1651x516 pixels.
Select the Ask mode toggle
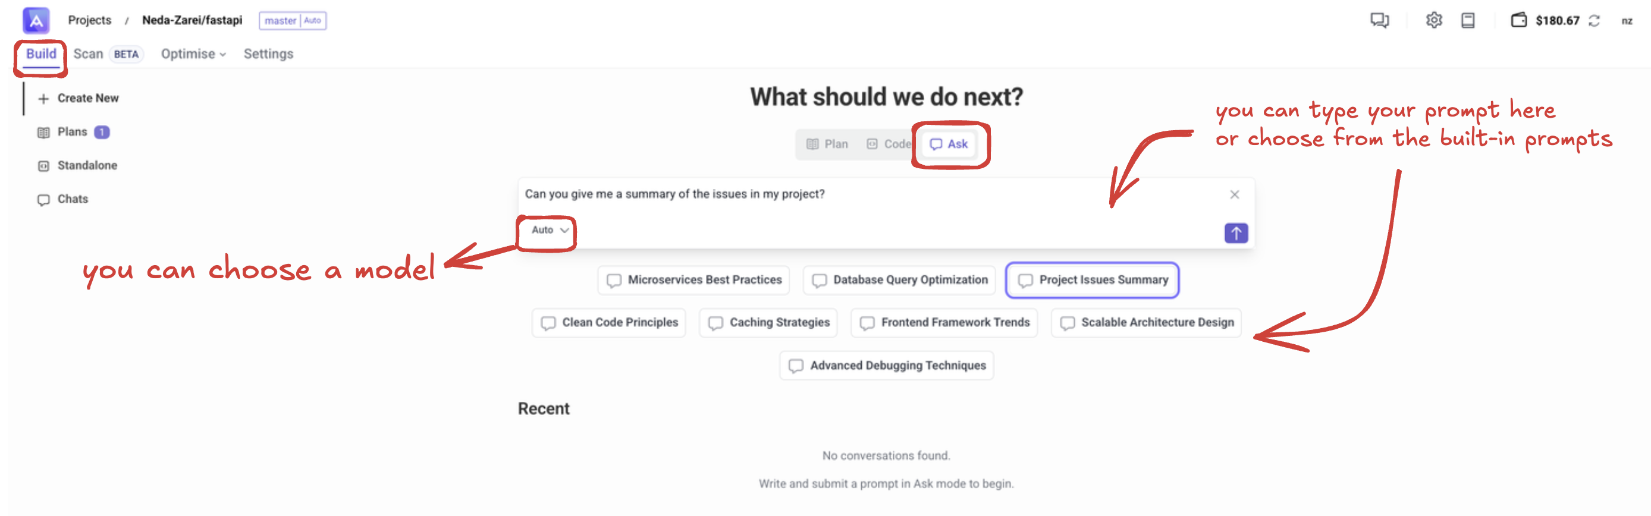[949, 144]
